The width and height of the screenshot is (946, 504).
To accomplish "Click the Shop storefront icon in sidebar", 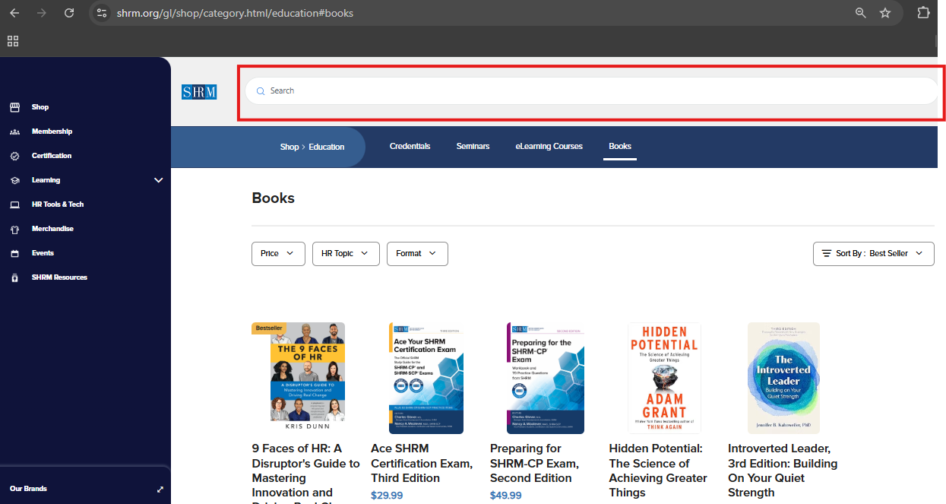I will coord(14,107).
